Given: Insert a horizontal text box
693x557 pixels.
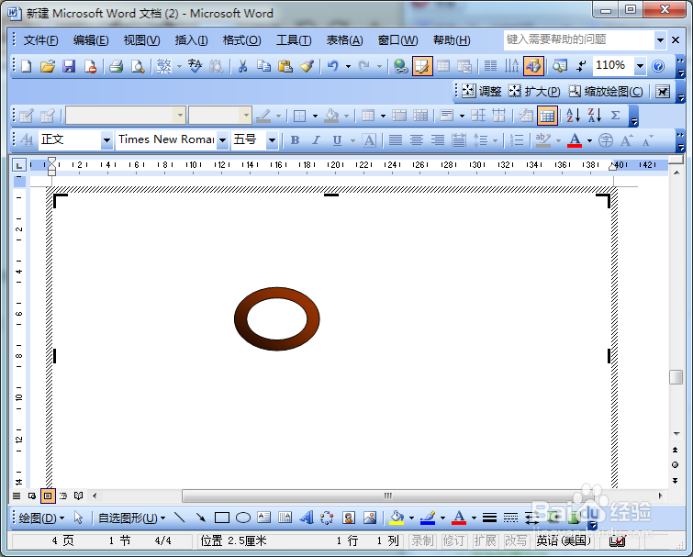Looking at the screenshot, I should [263, 518].
